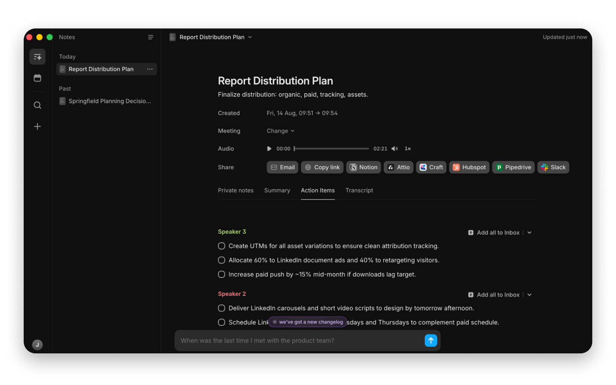Select the Action Items tab
This screenshot has width=616, height=385.
(x=318, y=191)
